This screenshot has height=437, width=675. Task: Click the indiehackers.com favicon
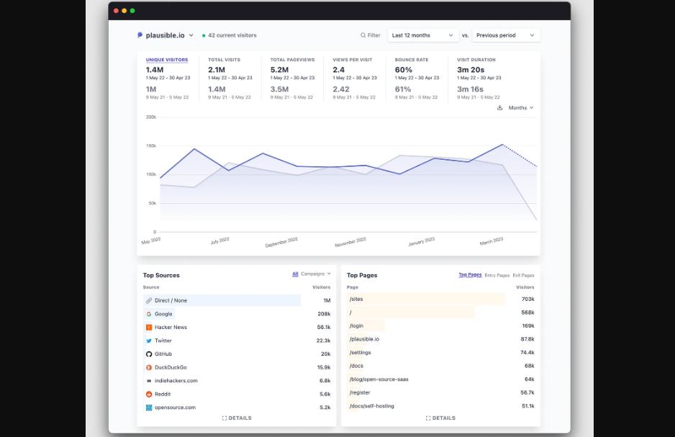pyautogui.click(x=149, y=381)
